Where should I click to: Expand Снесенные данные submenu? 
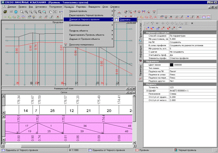(x=88, y=25)
